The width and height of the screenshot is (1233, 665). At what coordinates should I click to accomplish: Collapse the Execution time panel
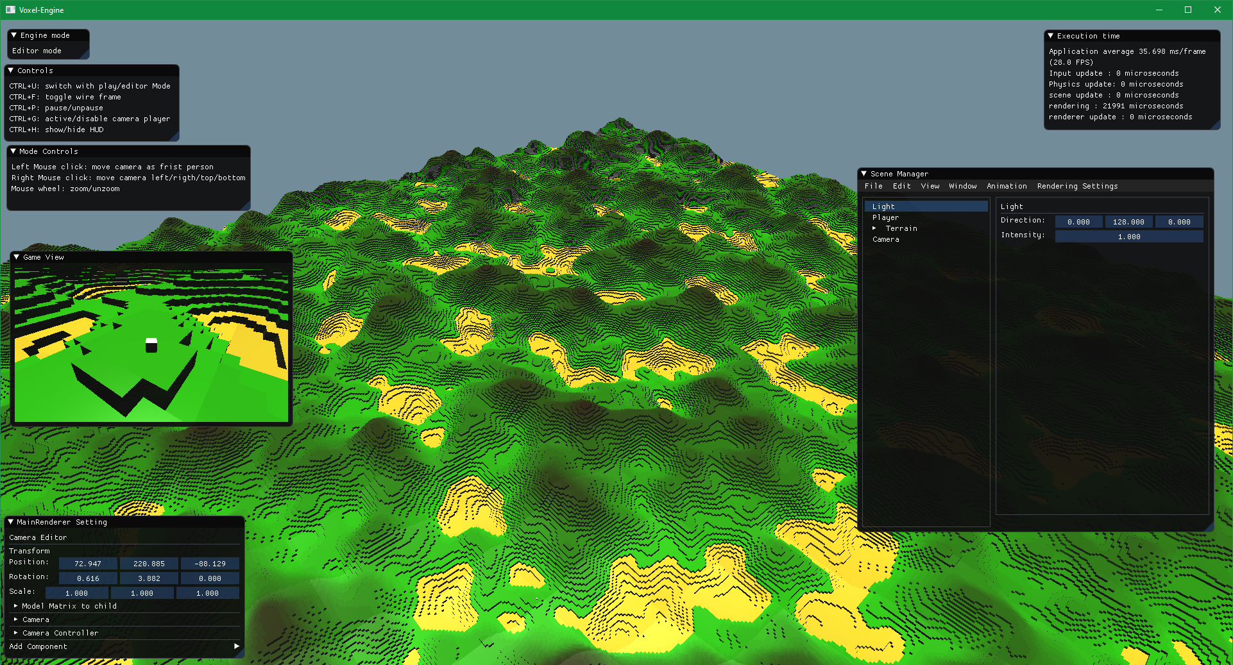pos(1051,36)
